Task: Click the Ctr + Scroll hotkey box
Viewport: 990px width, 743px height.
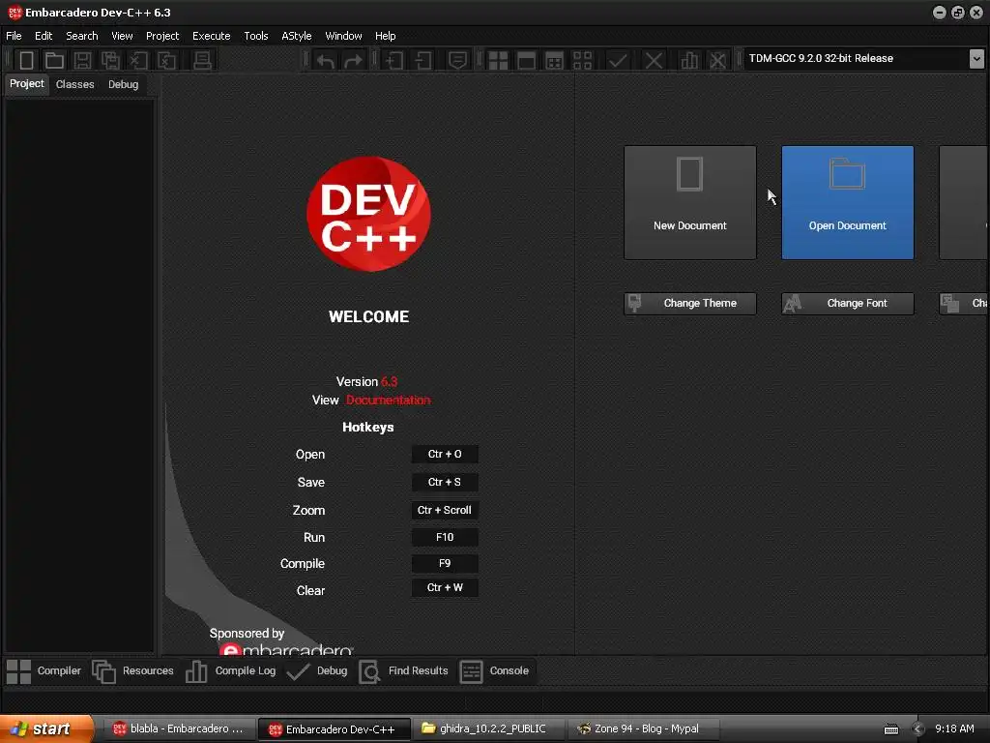Action: pos(445,510)
